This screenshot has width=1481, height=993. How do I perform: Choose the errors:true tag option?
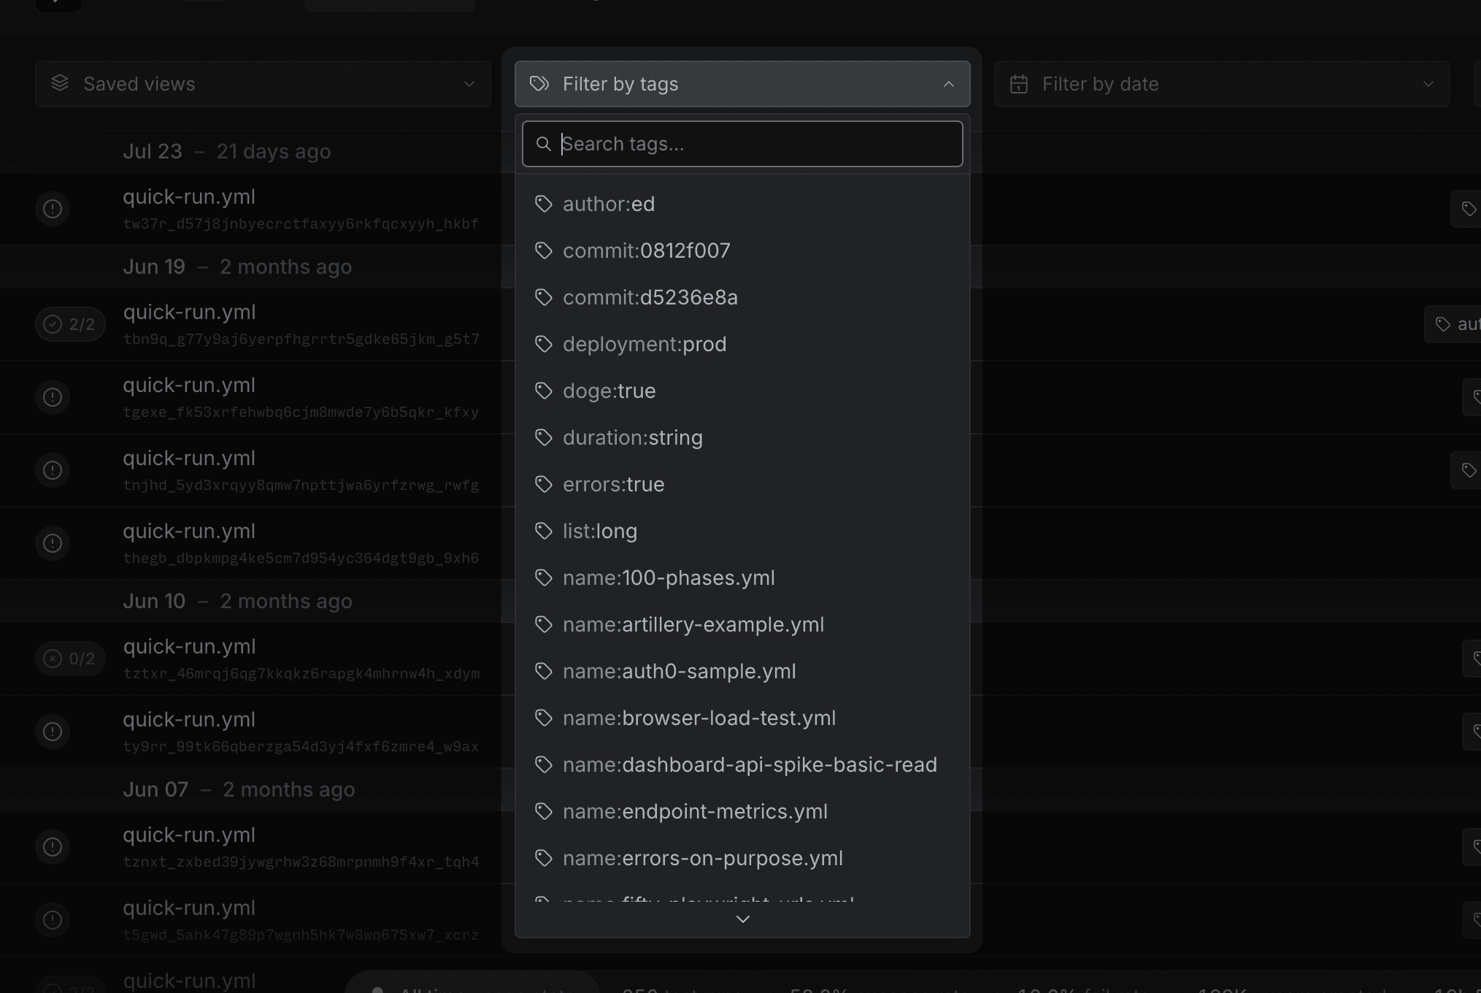tap(742, 484)
